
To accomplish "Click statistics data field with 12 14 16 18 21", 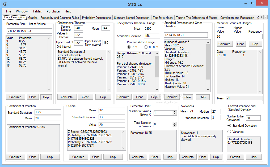I will (186, 35).
